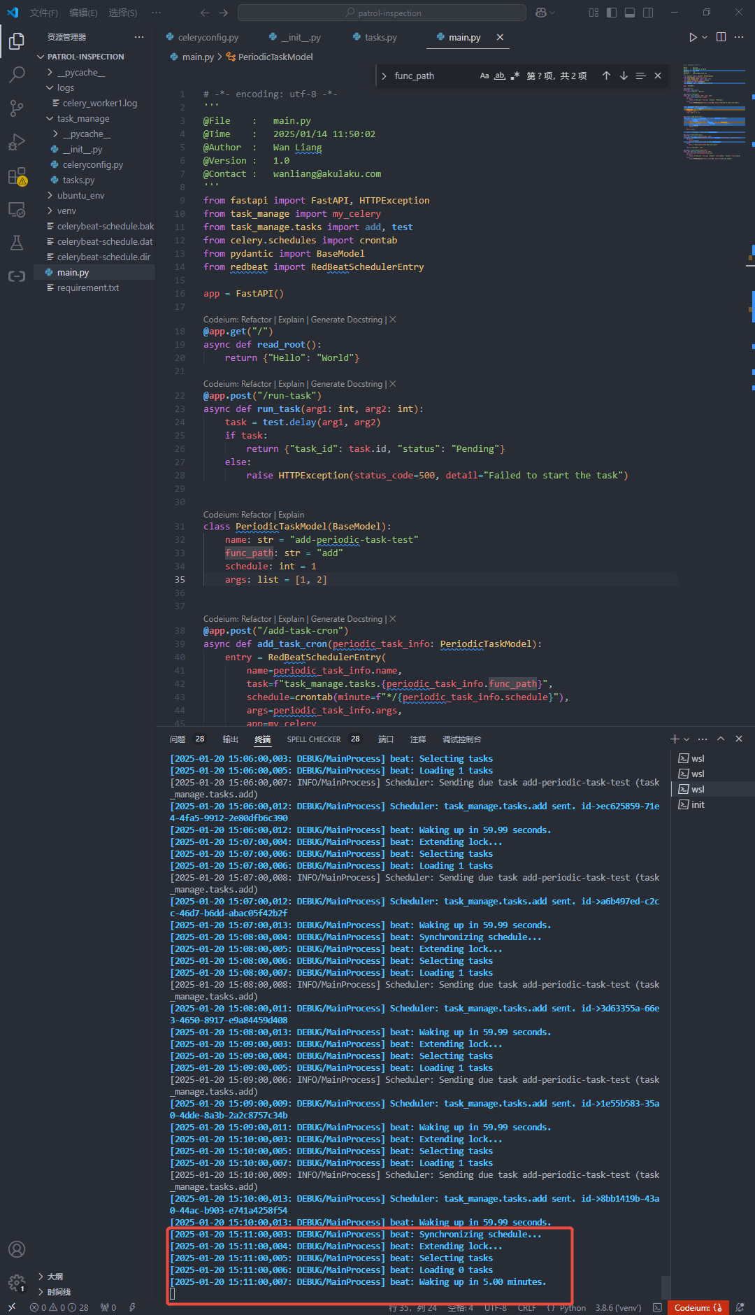Screen dimensions: 755x1315
Task: Toggle Use Regular Expression in find
Action: tap(515, 76)
